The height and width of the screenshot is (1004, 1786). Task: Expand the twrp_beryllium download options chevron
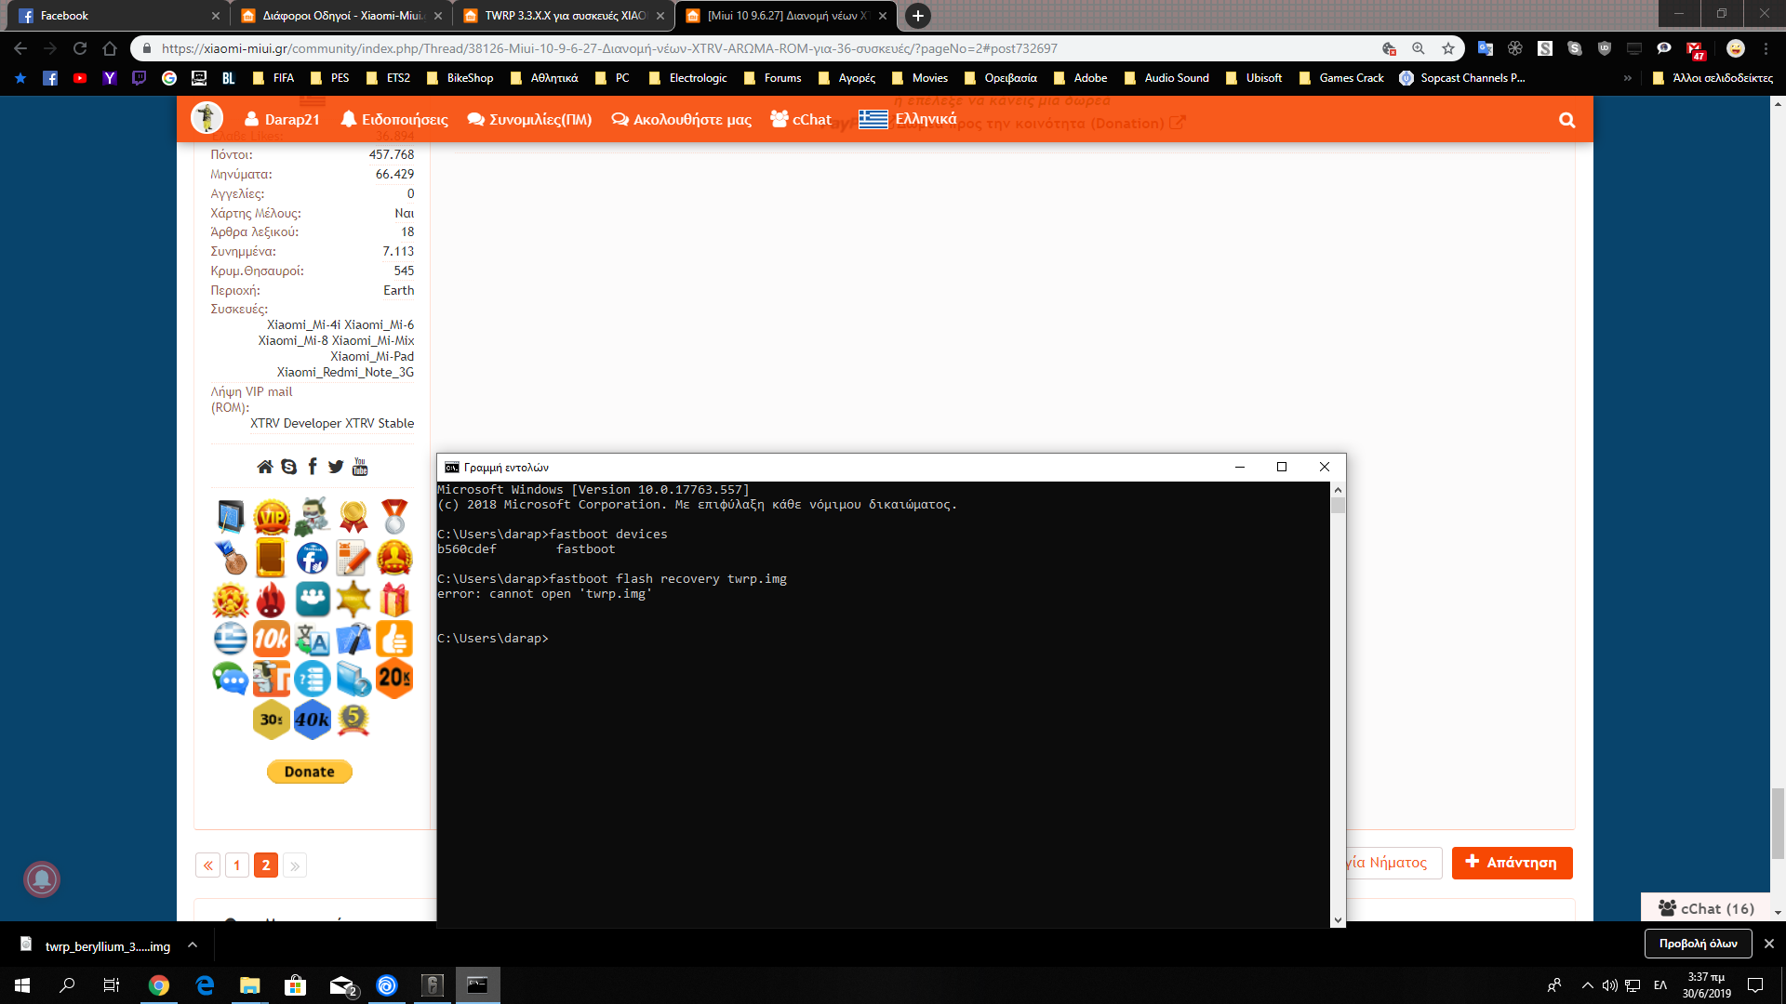193,945
